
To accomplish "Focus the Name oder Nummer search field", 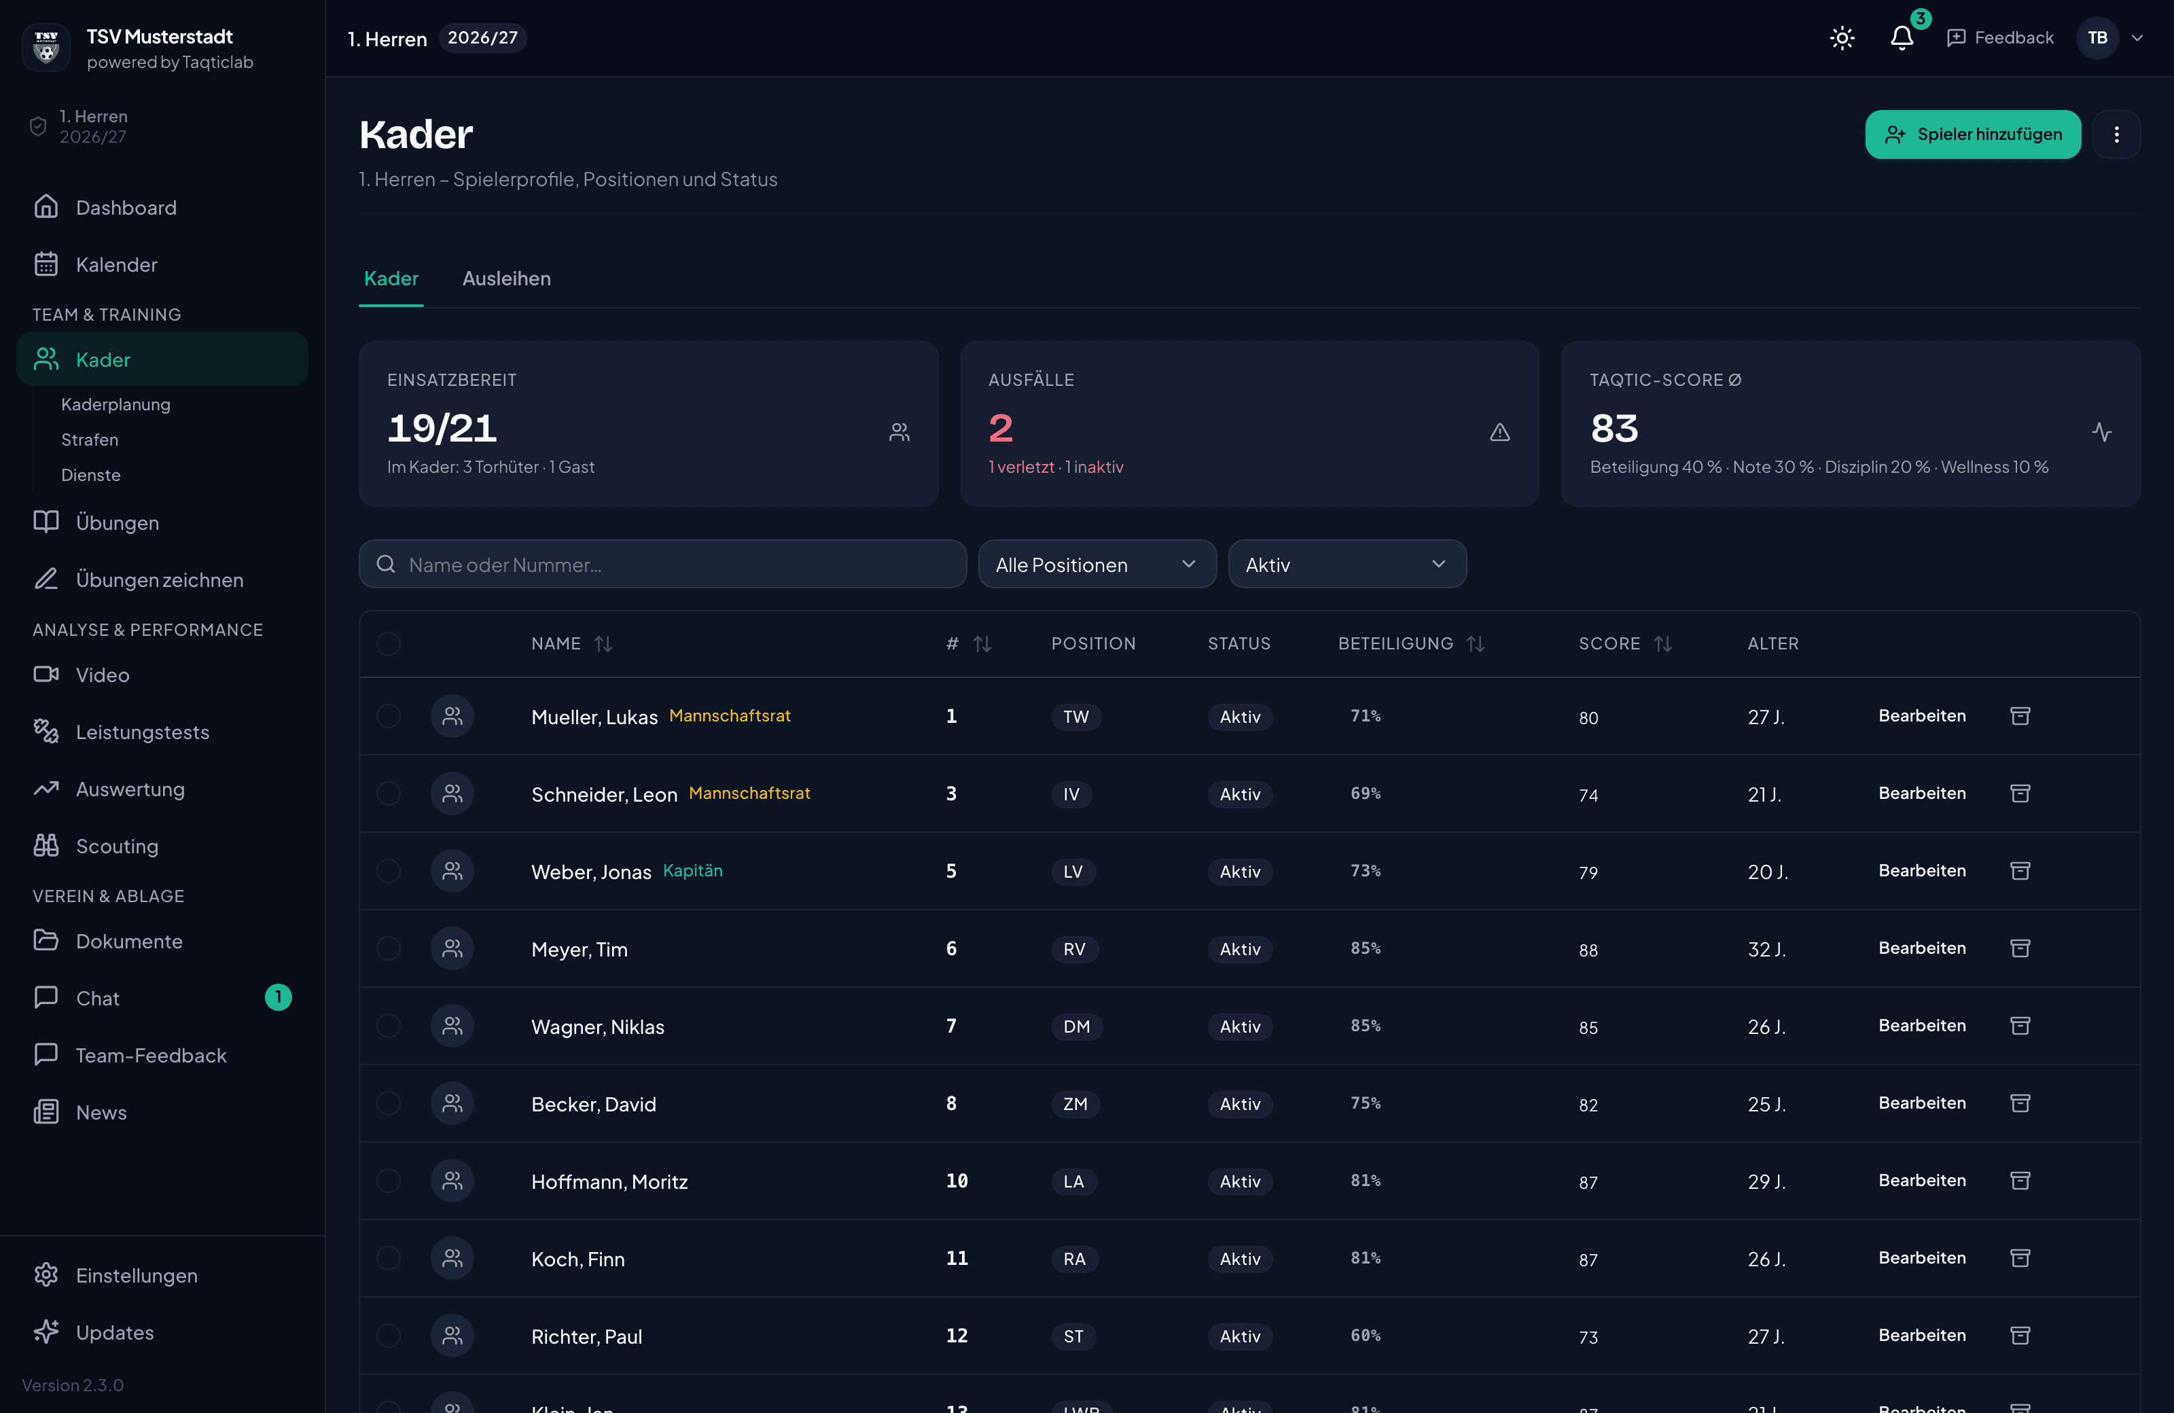I will (x=662, y=564).
